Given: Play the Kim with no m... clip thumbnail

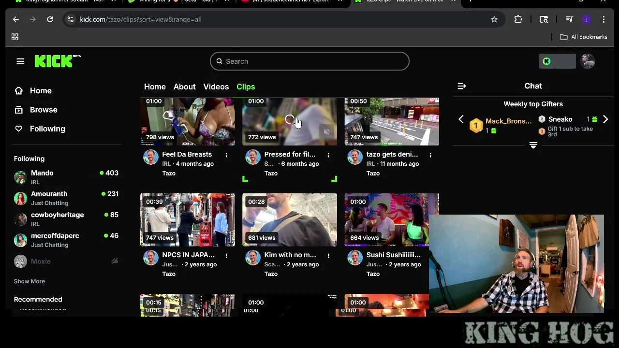Looking at the screenshot, I should coord(290,220).
